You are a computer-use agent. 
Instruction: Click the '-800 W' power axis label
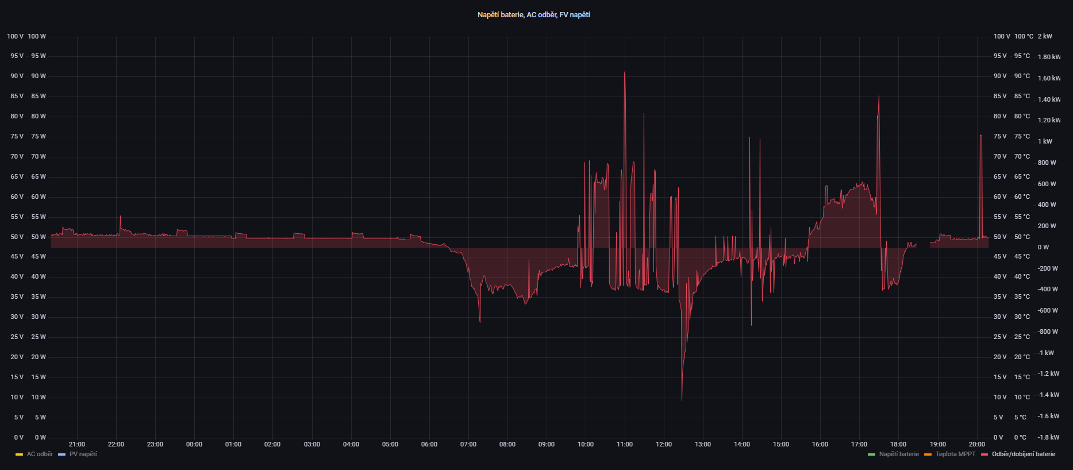click(x=1048, y=332)
